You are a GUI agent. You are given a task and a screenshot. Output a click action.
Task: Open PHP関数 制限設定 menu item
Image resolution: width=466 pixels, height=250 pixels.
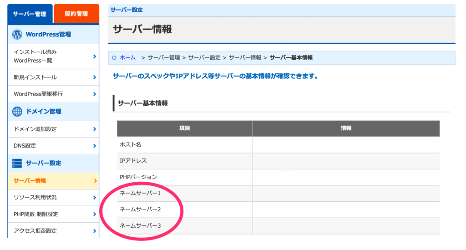[x=54, y=214]
